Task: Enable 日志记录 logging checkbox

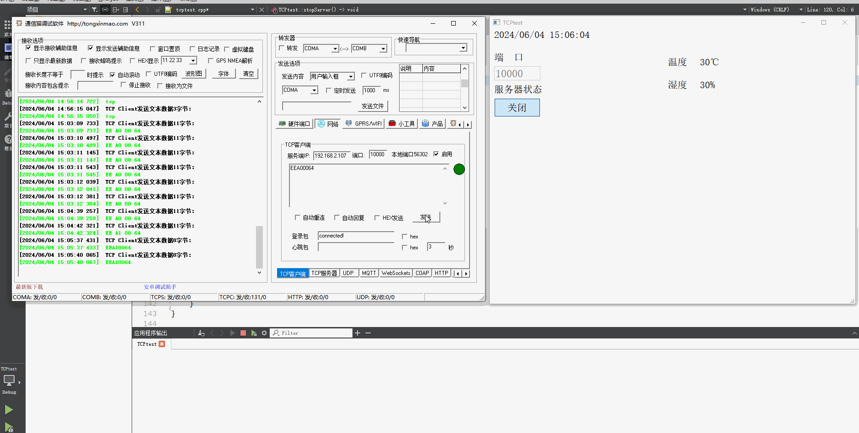Action: [x=192, y=49]
